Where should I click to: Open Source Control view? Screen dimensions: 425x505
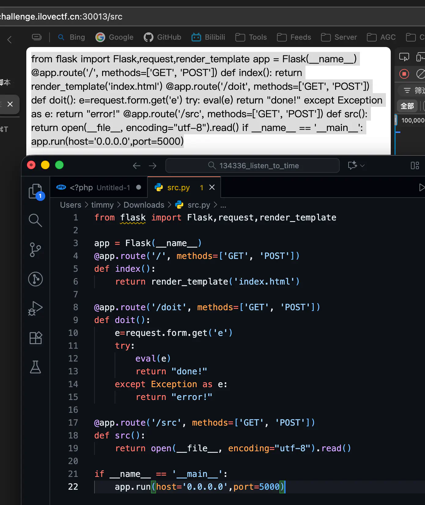coord(35,249)
